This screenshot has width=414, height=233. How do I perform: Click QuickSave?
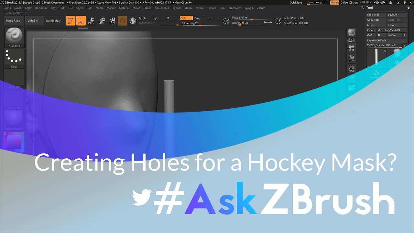pos(296,3)
